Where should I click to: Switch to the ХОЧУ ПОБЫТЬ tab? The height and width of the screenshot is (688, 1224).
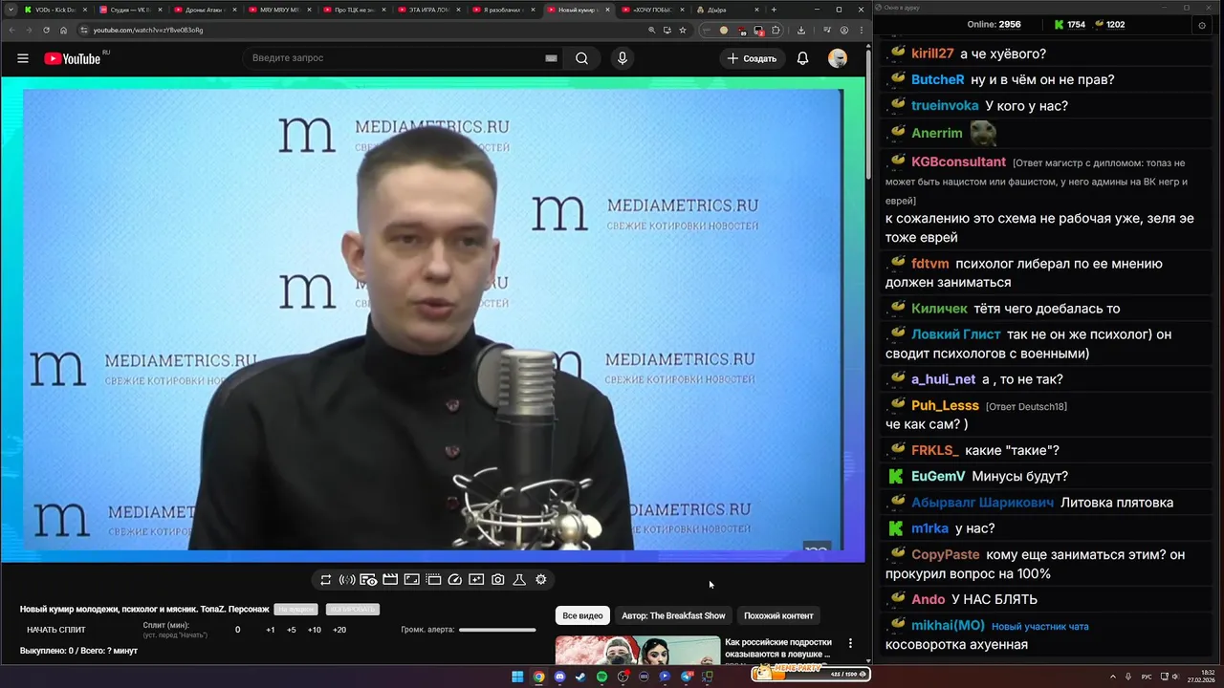coord(652,10)
